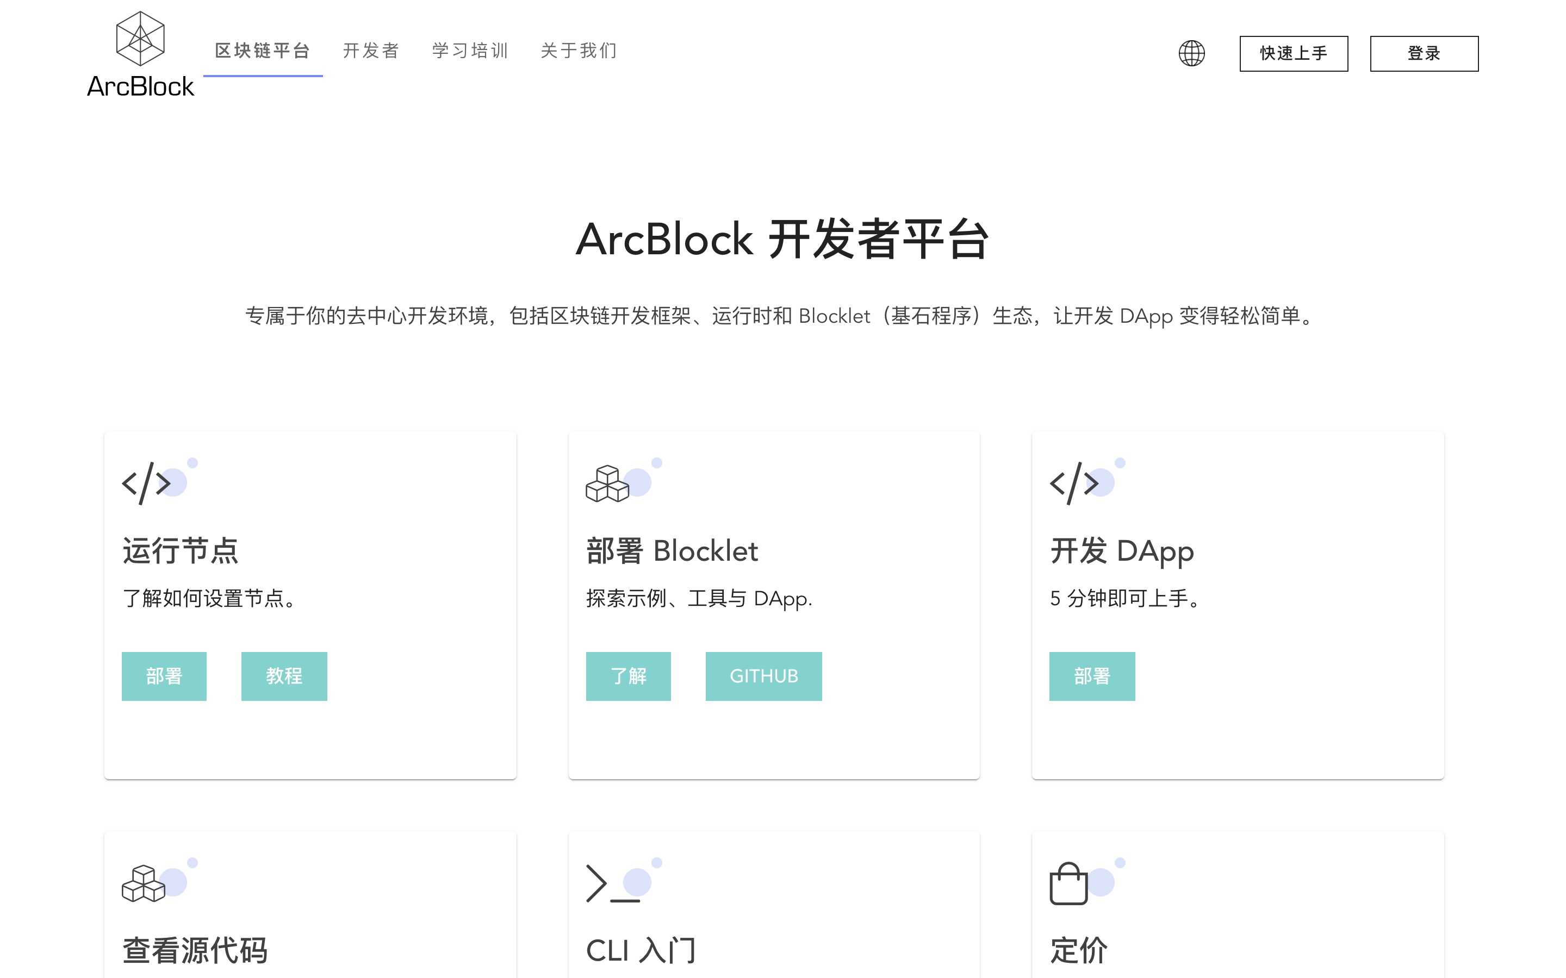Open the 开发者 menu item

(371, 51)
